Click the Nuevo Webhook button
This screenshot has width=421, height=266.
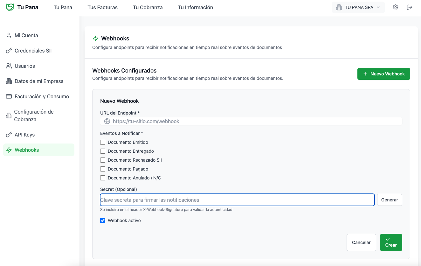tap(383, 73)
